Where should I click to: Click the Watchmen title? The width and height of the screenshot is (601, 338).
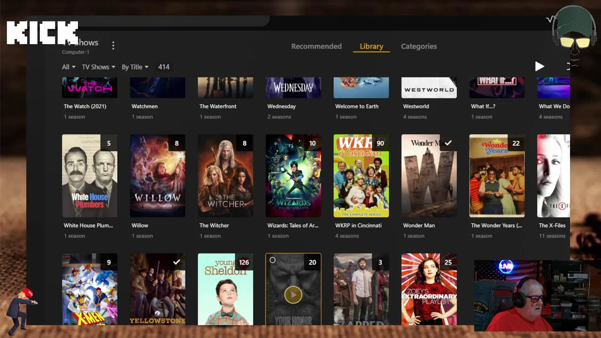click(145, 107)
